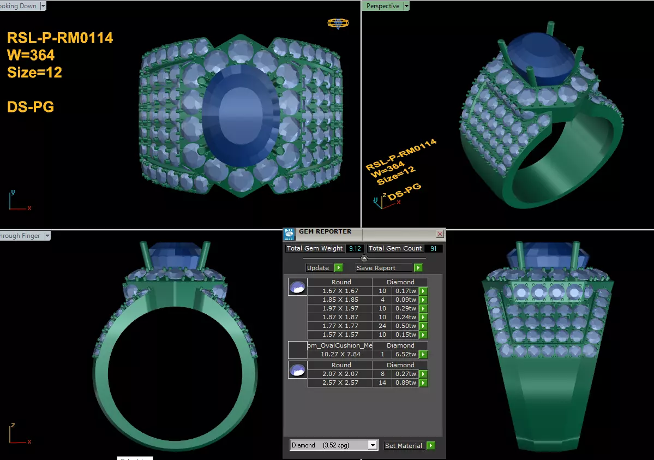This screenshot has width=654, height=460.
Task: Close the Gem Reporter panel
Action: 440,234
